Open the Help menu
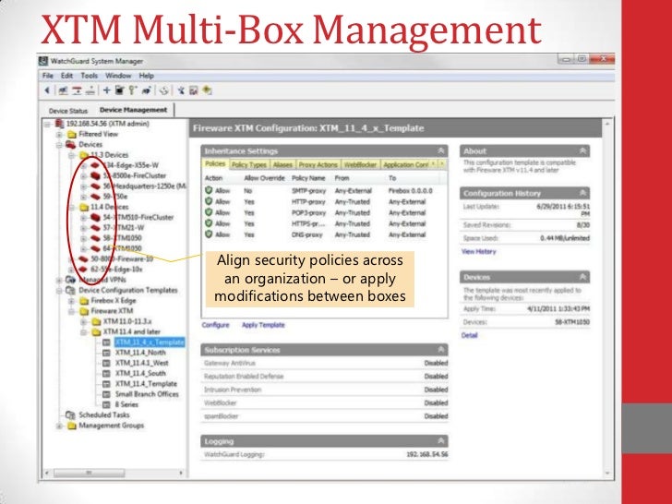This screenshot has width=672, height=504. click(x=146, y=76)
